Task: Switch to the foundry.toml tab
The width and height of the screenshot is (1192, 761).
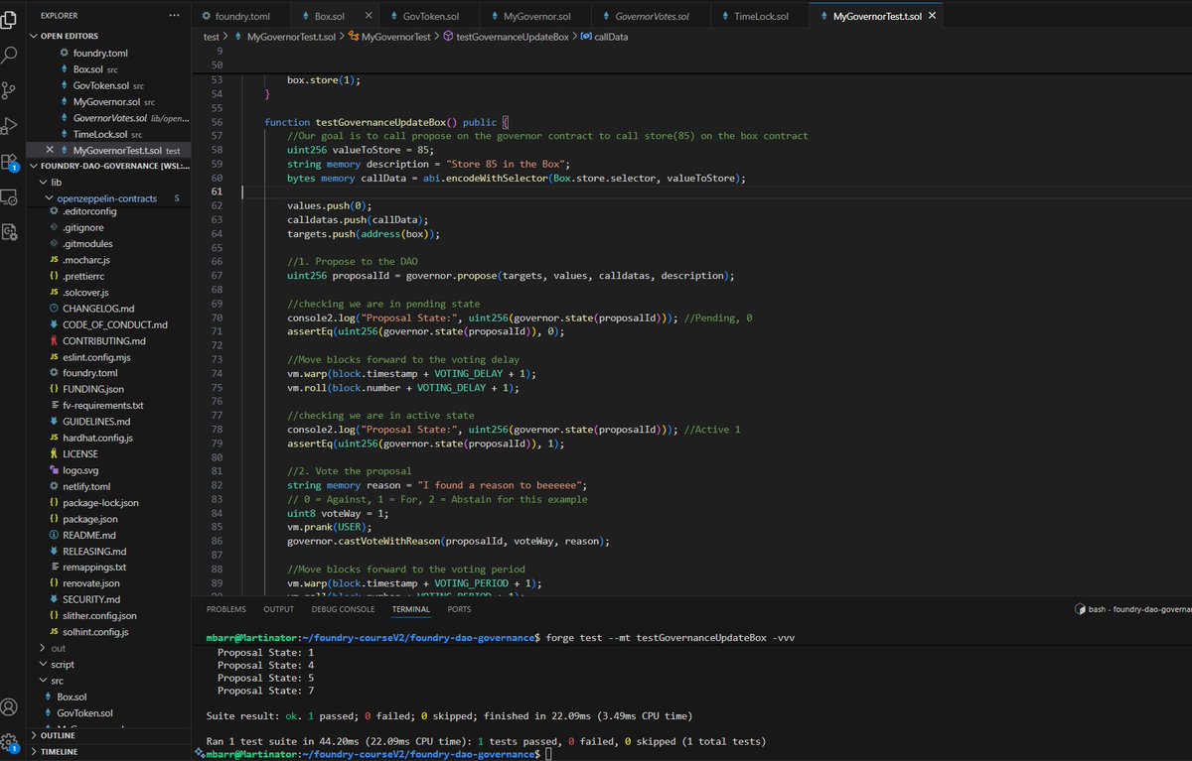Action: (241, 17)
